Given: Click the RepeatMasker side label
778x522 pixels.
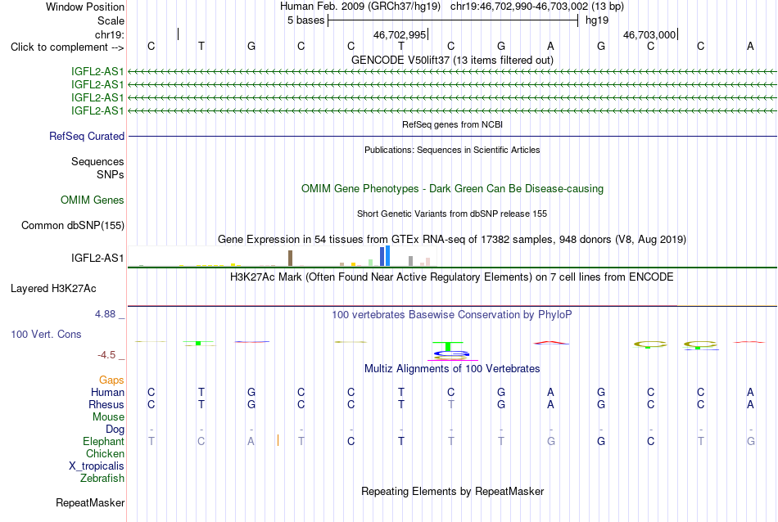Looking at the screenshot, I should point(90,502).
